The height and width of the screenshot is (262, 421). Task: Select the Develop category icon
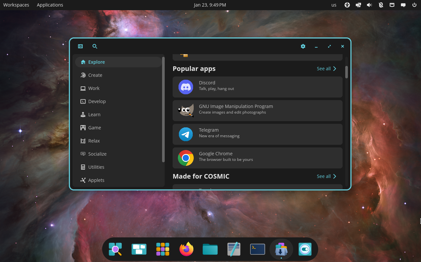pos(83,101)
